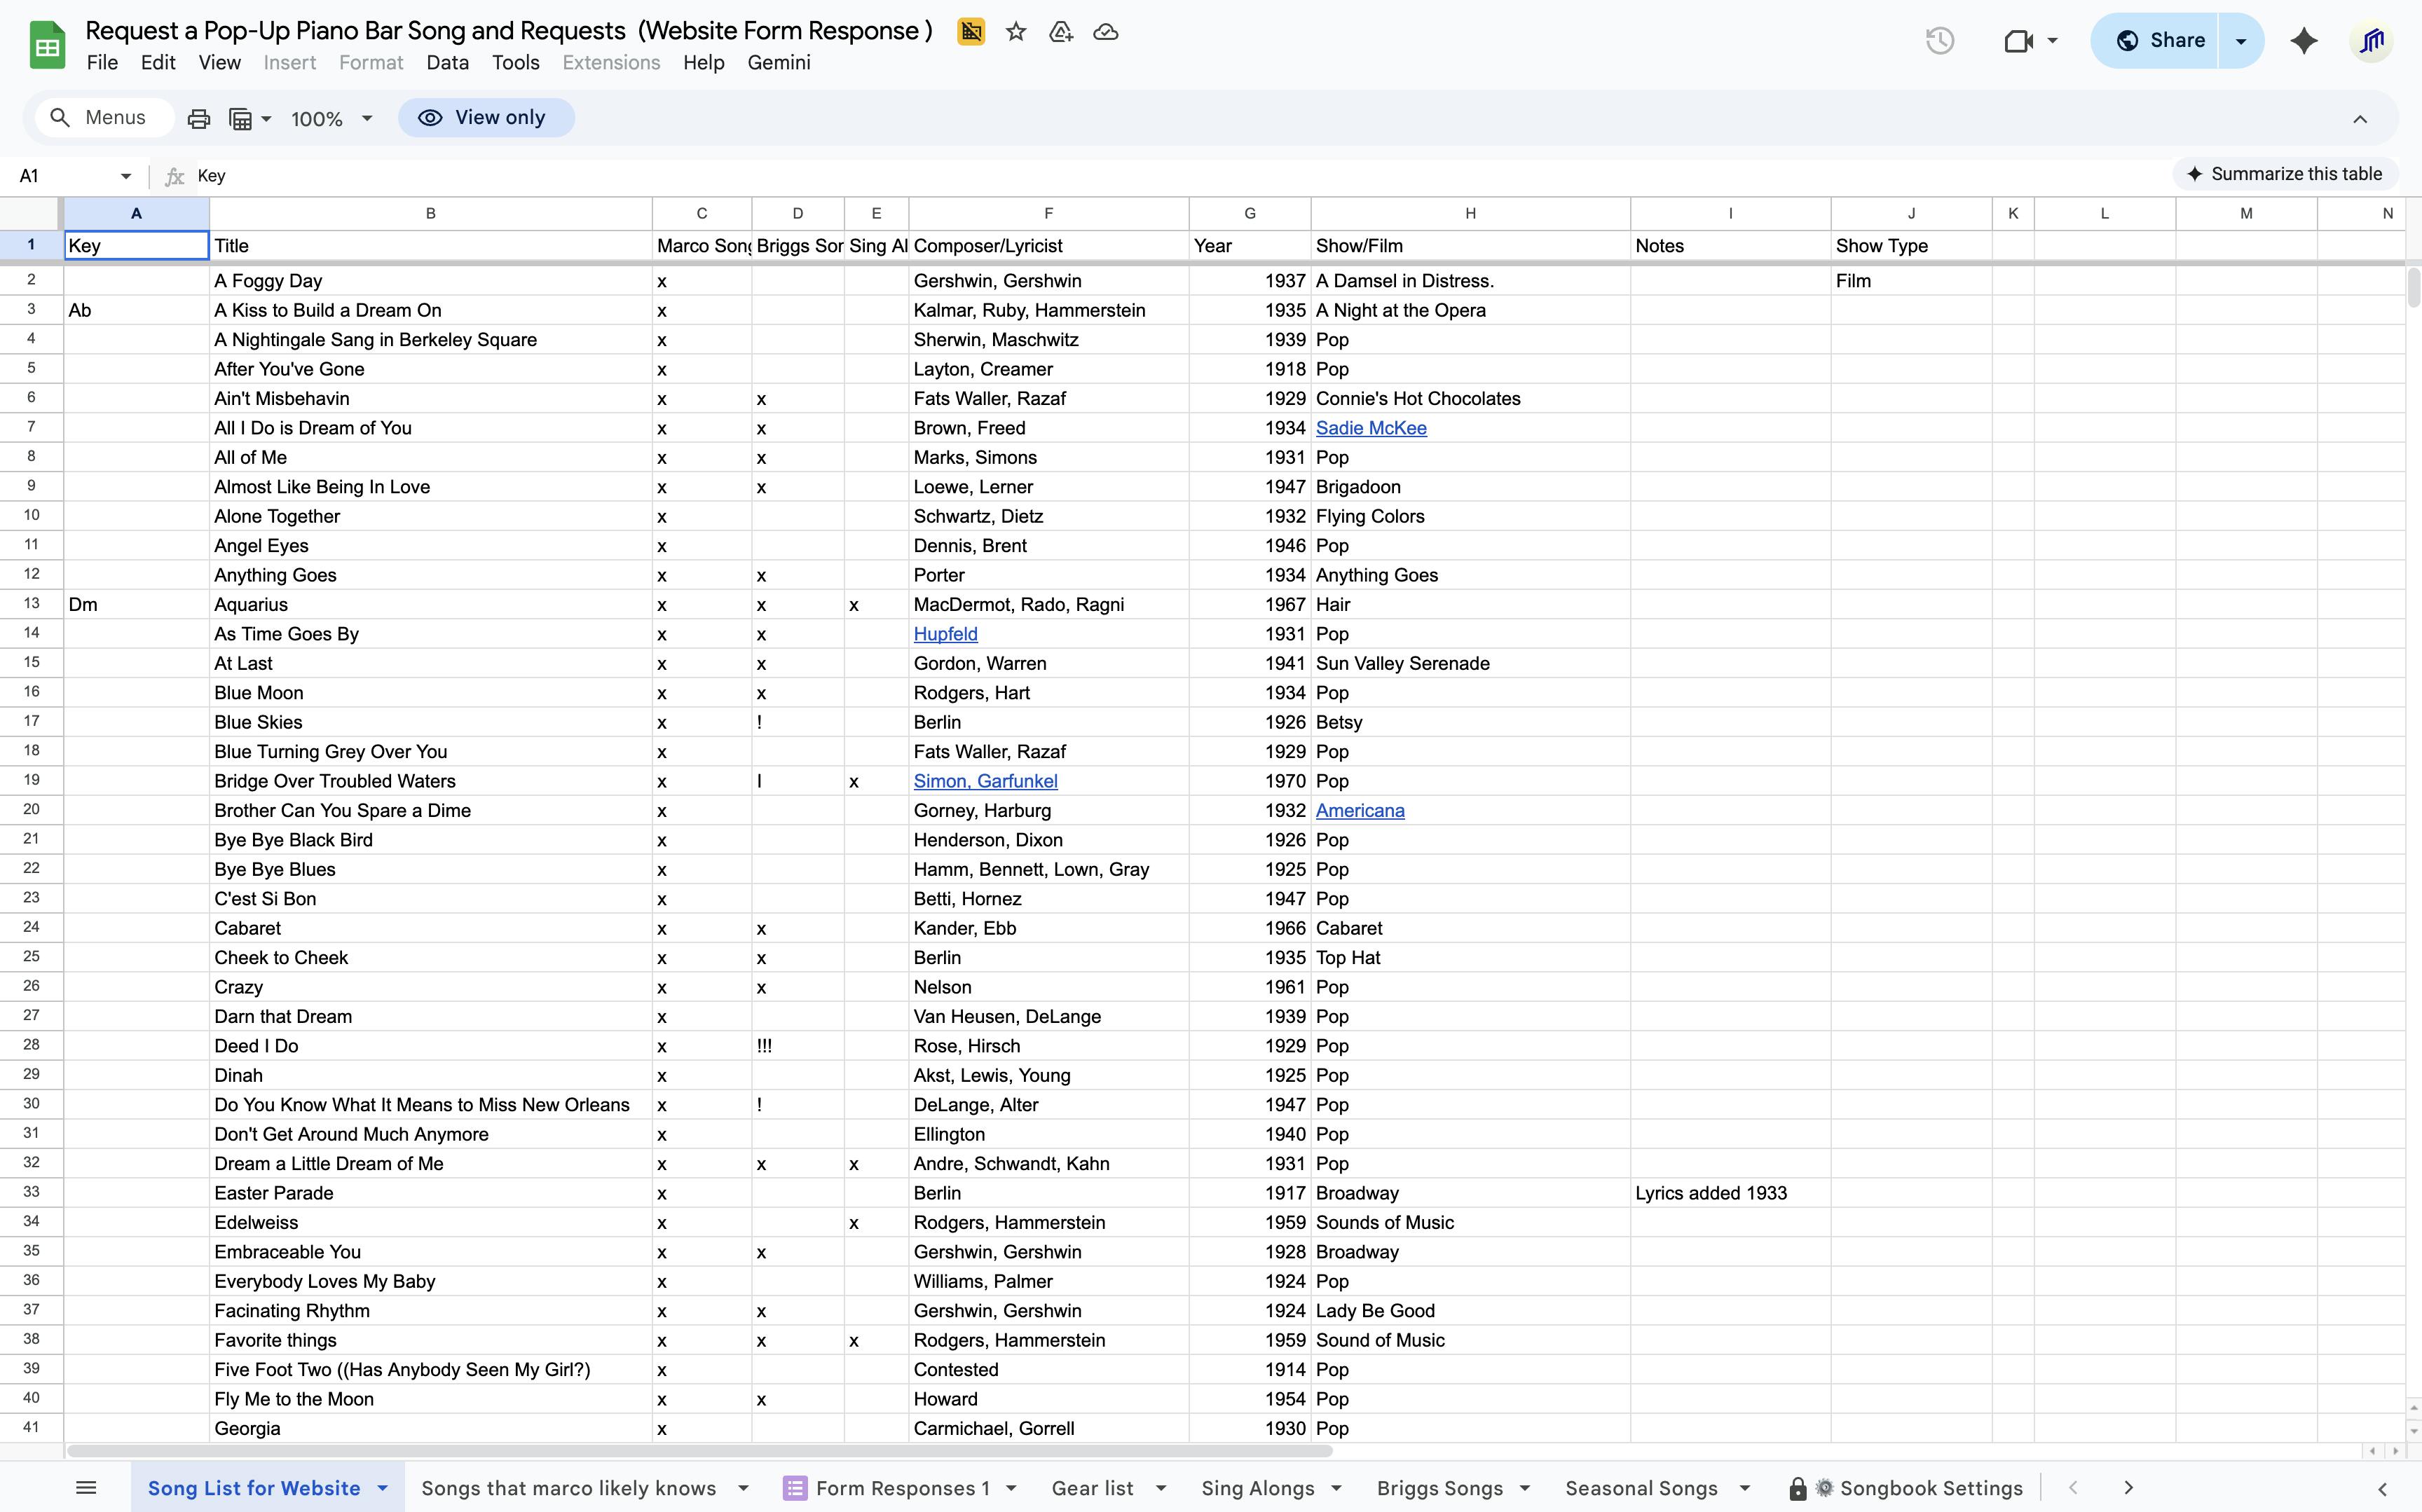Open the Gemini sparkle assistant icon
The height and width of the screenshot is (1512, 2422).
click(x=2304, y=41)
